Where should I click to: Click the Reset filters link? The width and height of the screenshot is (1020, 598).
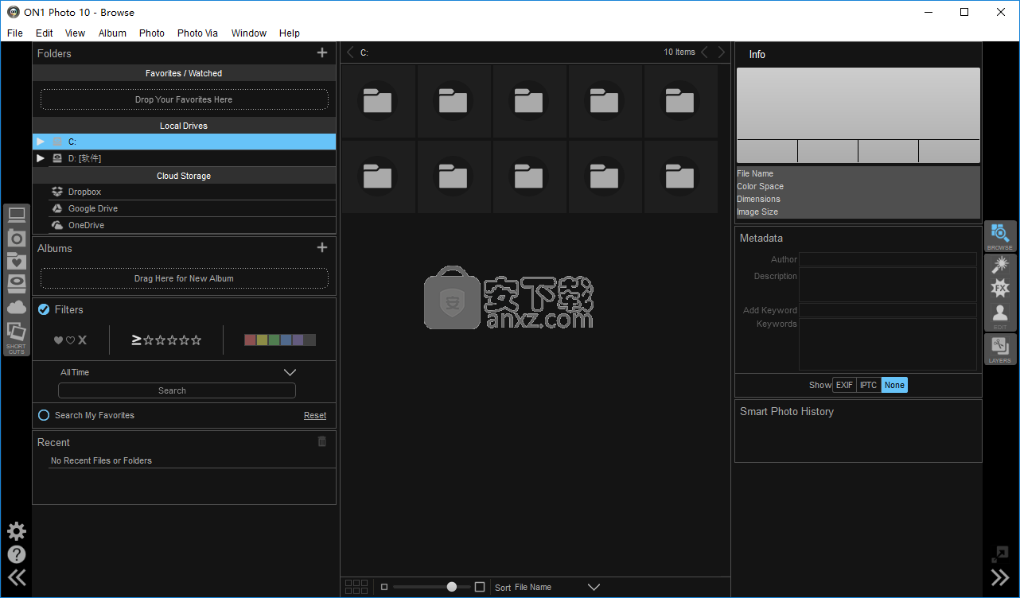click(315, 415)
